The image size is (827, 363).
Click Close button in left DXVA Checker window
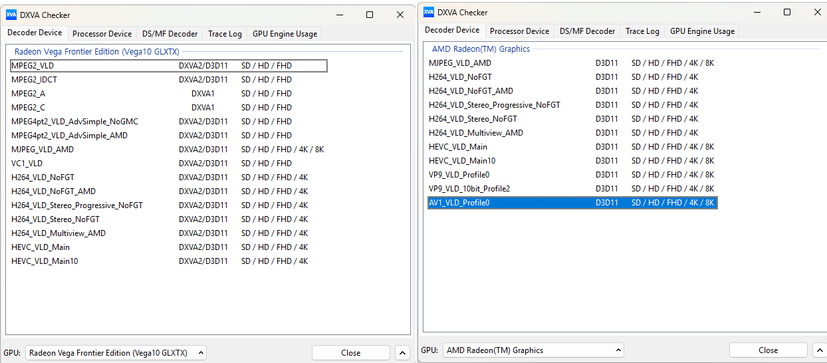350,353
